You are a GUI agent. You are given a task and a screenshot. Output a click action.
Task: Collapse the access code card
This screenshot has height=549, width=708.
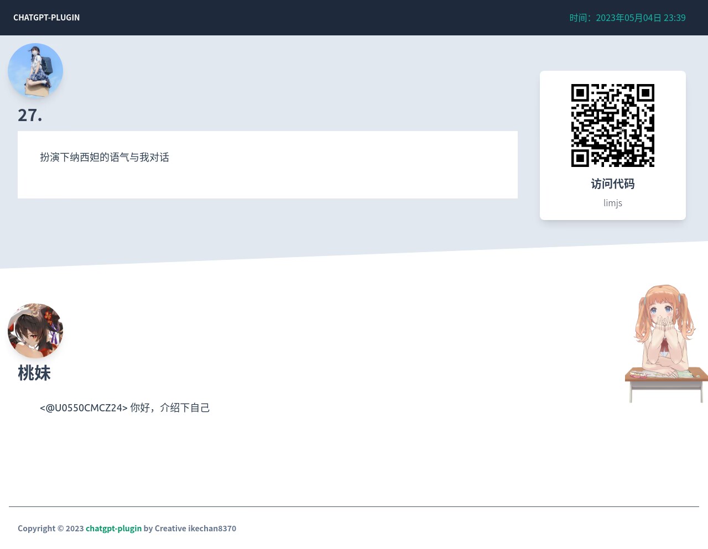pos(613,145)
